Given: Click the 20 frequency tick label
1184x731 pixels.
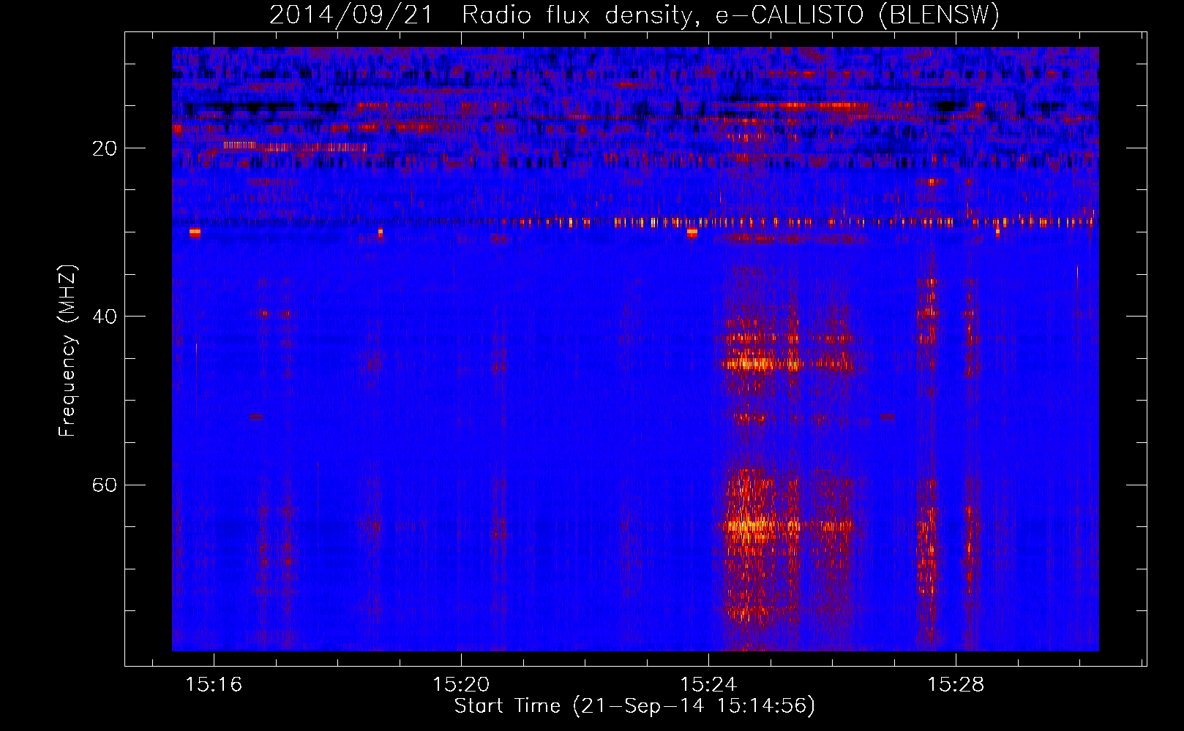Looking at the screenshot, I should click(x=105, y=148).
